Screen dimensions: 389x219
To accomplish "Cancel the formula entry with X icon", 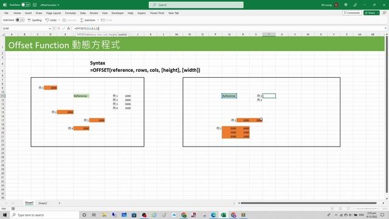I will (x=59, y=29).
